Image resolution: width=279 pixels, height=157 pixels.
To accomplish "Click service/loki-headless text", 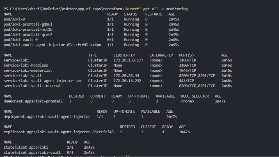I will (x=26, y=66).
